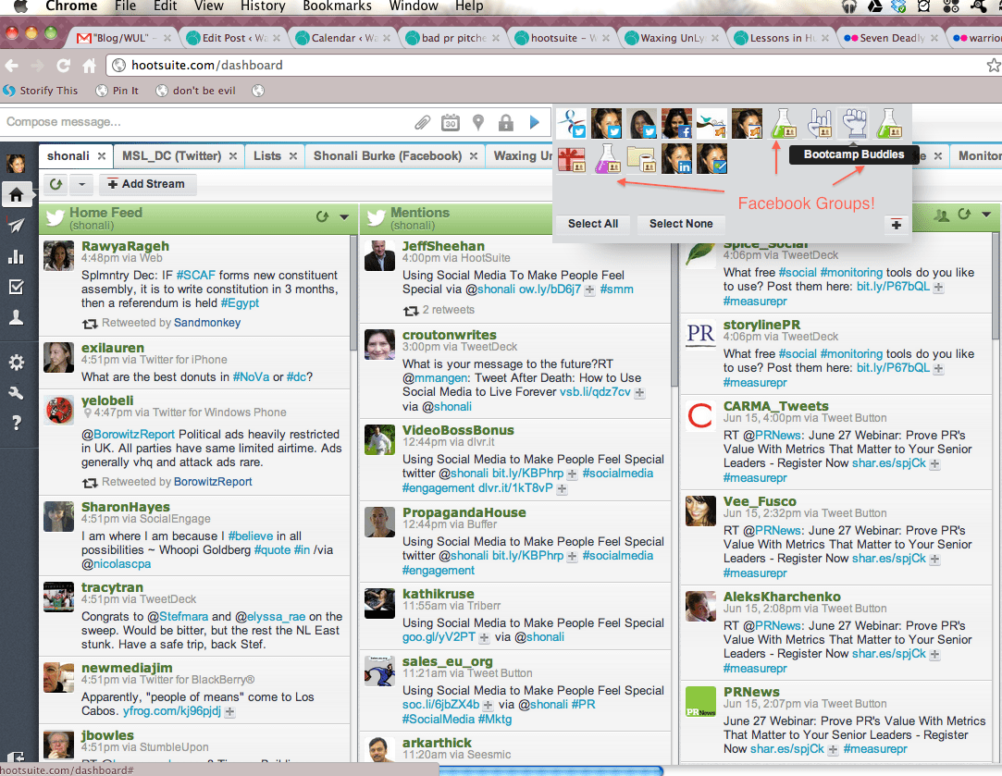
Task: Open the Bookmarks menu in the menu bar
Action: (x=337, y=6)
